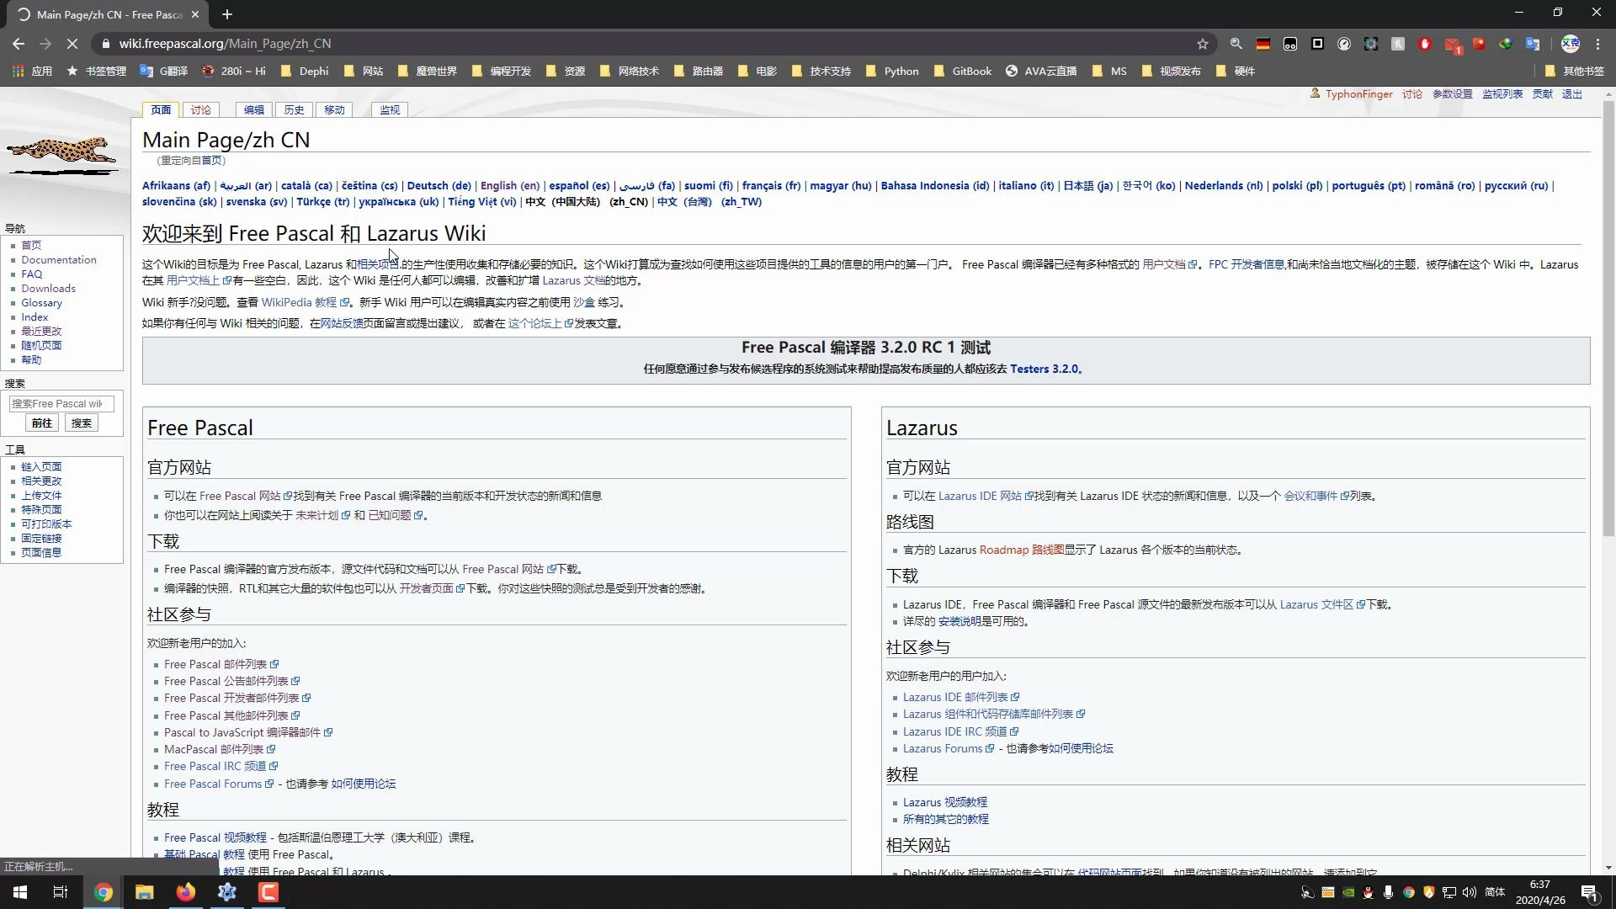Click the Google Translate extension icon
Screen dimensions: 1616x909
[x=1533, y=44]
